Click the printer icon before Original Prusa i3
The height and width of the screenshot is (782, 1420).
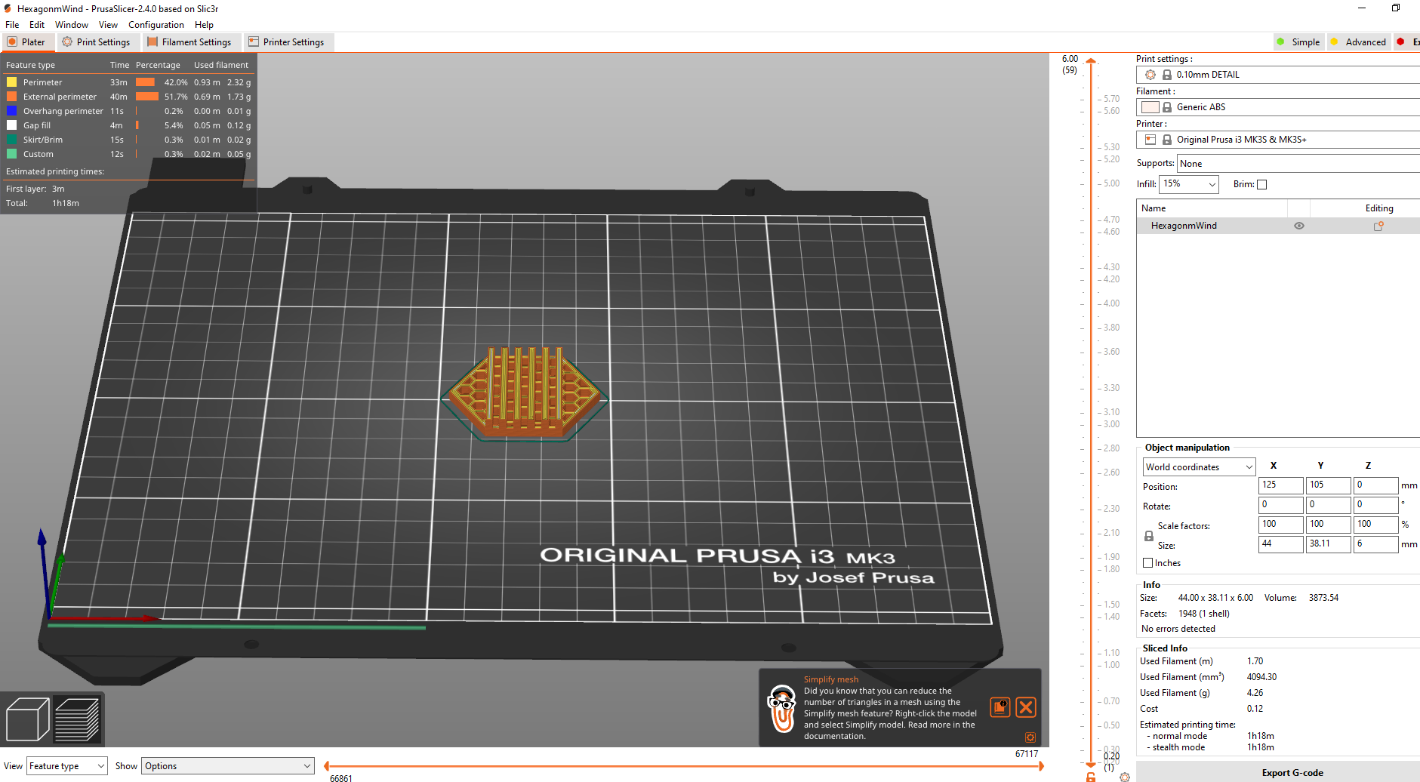point(1150,139)
